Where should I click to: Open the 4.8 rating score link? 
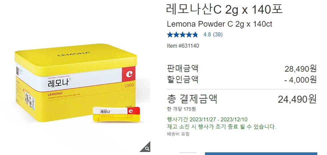coord(207,35)
